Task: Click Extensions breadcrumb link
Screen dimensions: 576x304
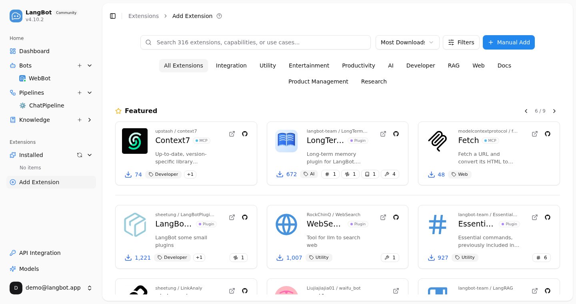Action: tap(143, 16)
